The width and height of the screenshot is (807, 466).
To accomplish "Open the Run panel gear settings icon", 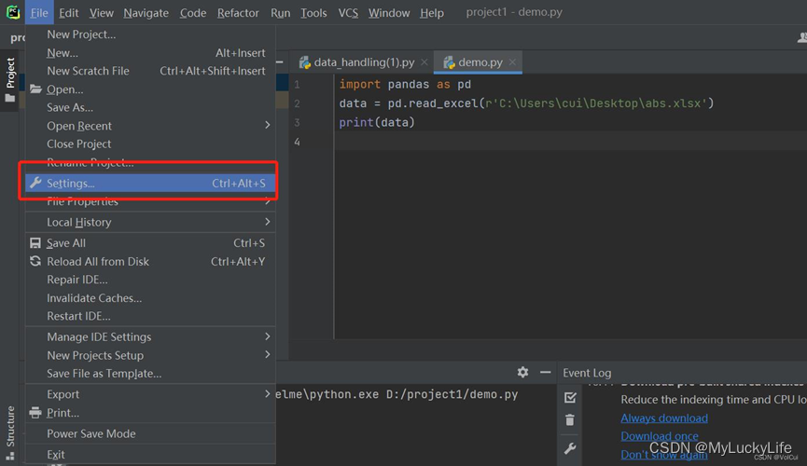I will coord(522,372).
